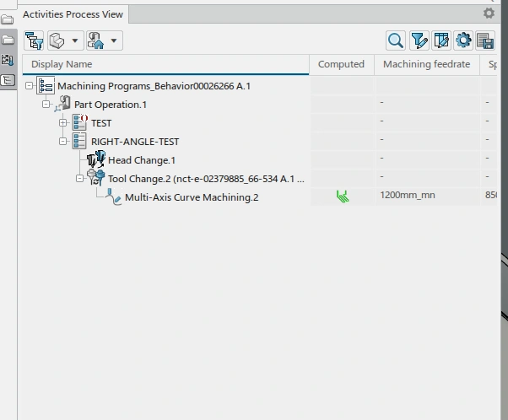This screenshot has width=508, height=420.
Task: Collapse the RIGHT-ANGLE-TEST program node
Action: pyautogui.click(x=62, y=141)
